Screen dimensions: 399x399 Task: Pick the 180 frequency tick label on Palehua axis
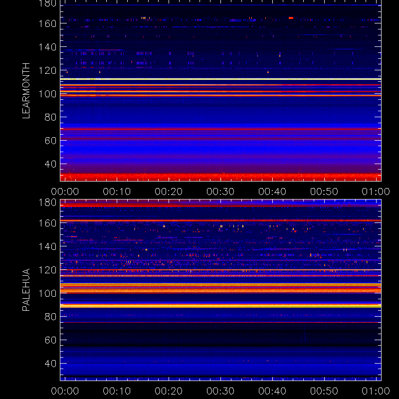pos(47,202)
